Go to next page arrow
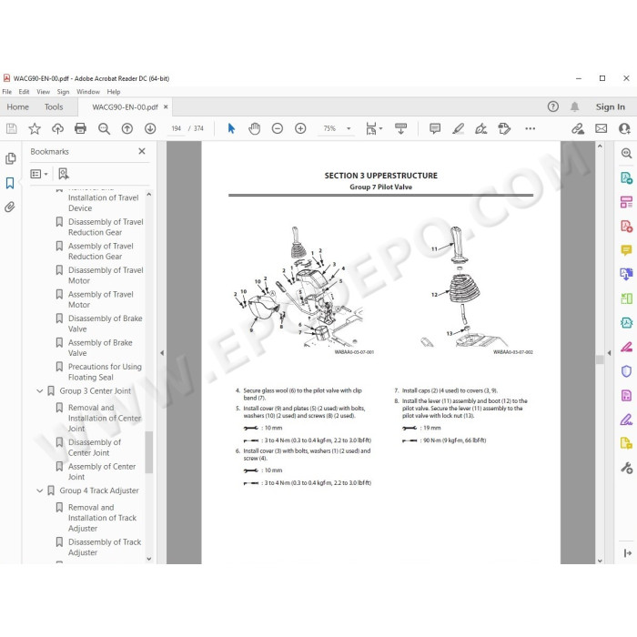 150,129
